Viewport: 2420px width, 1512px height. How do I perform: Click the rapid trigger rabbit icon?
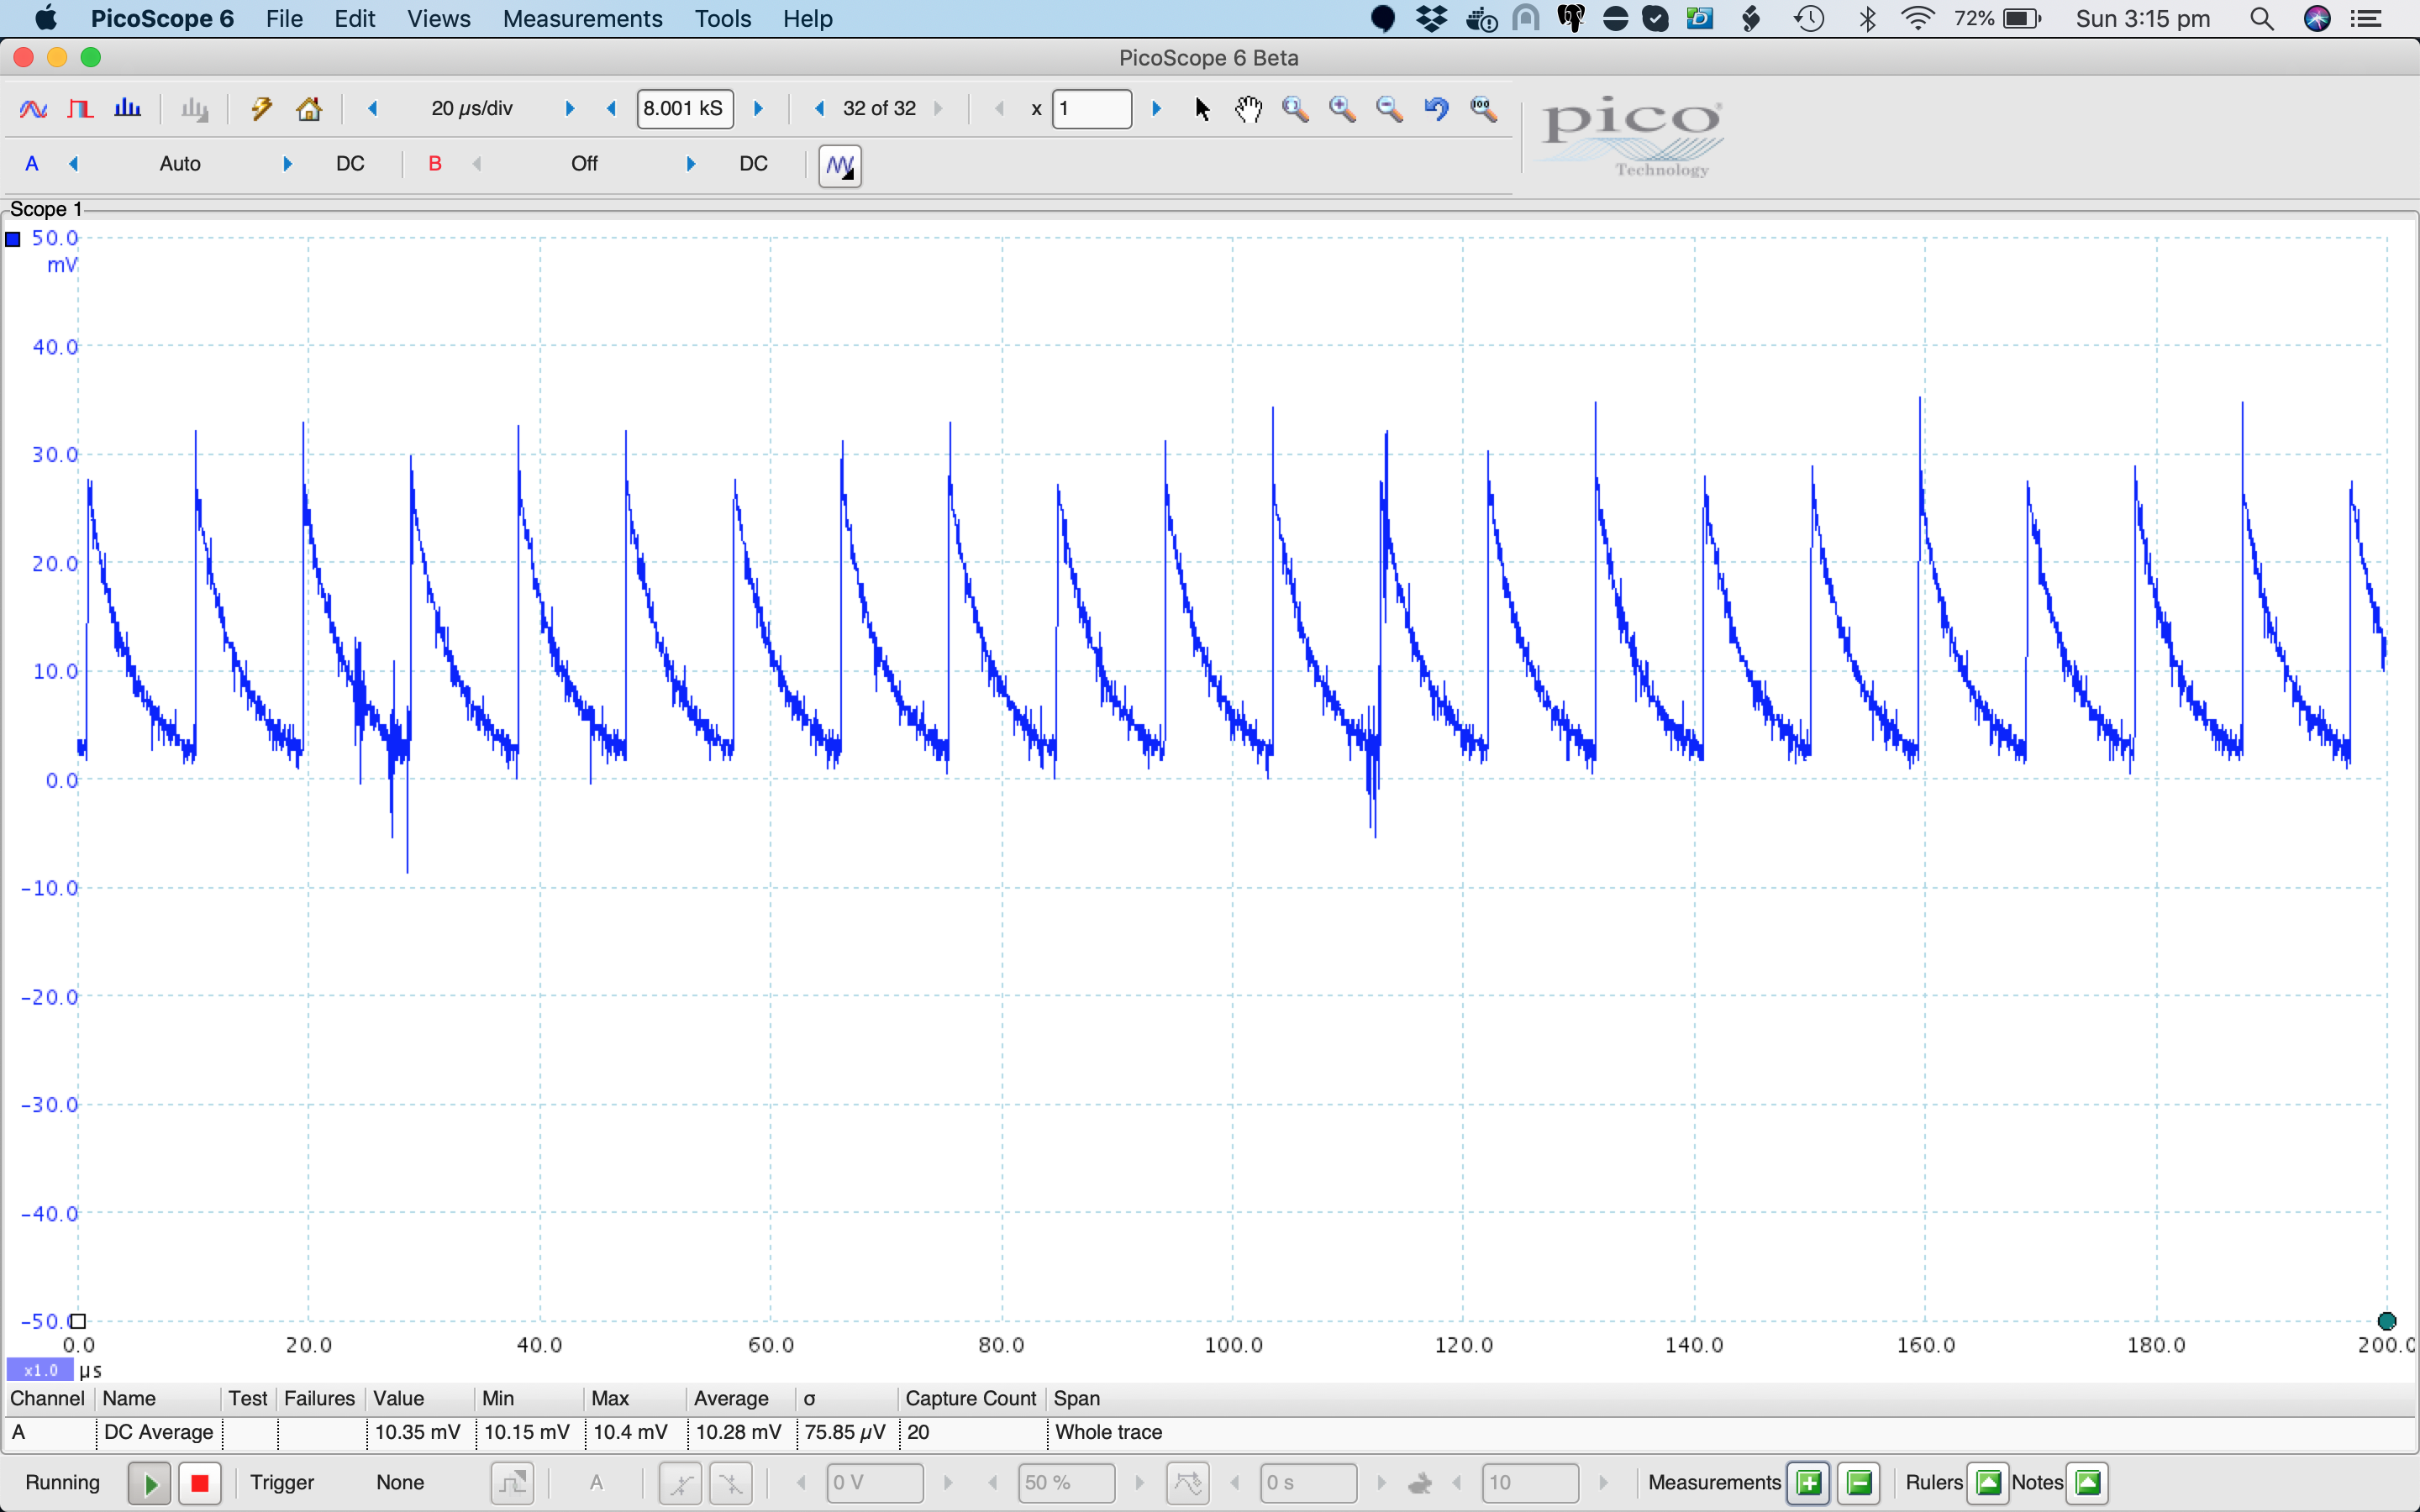(x=1420, y=1483)
